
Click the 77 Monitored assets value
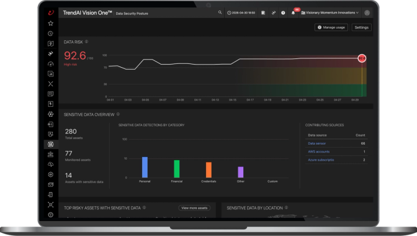69,153
